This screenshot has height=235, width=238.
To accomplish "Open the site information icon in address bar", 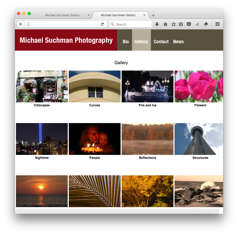I will tap(28, 24).
